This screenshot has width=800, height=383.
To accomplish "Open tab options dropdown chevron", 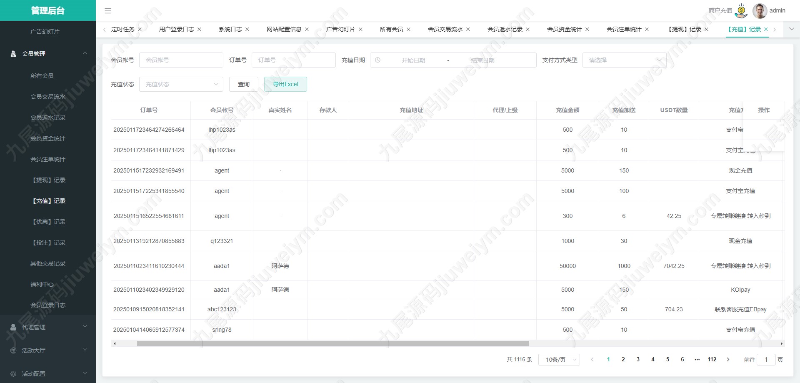I will pyautogui.click(x=792, y=29).
